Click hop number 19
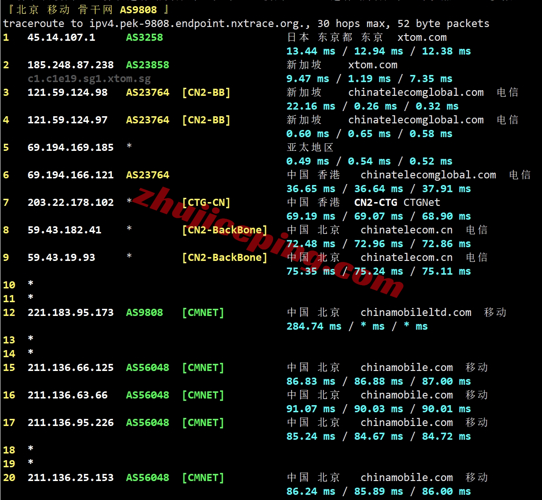The image size is (542, 500). pos(9,464)
